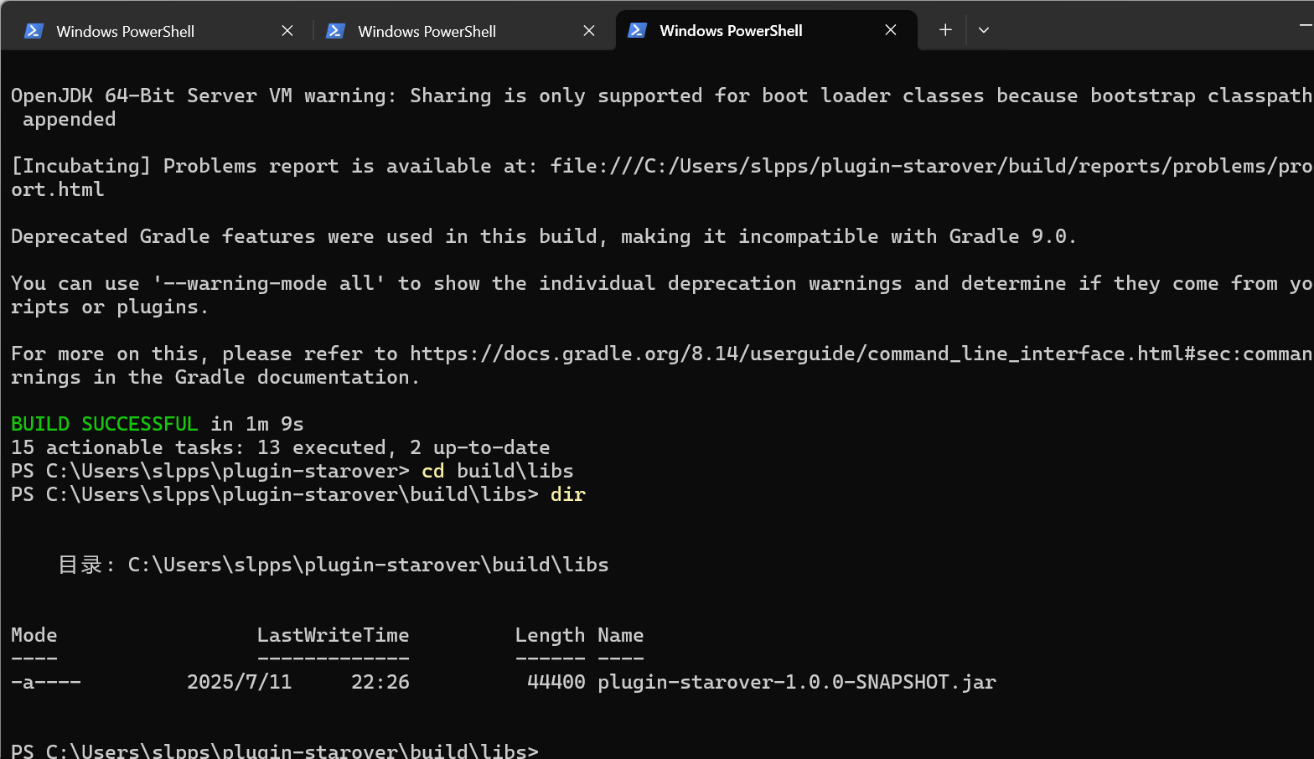Image resolution: width=1314 pixels, height=759 pixels.
Task: Click the green BUILD SUCCESSFUL text
Action: [x=104, y=424]
